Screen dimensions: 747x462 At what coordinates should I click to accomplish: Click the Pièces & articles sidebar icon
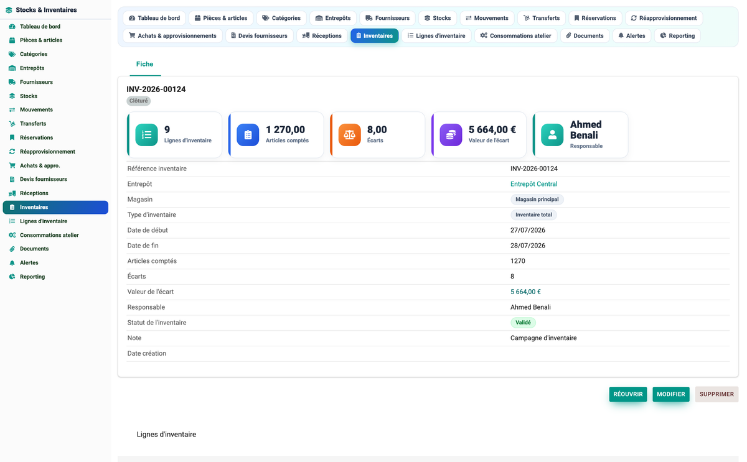[x=12, y=40]
